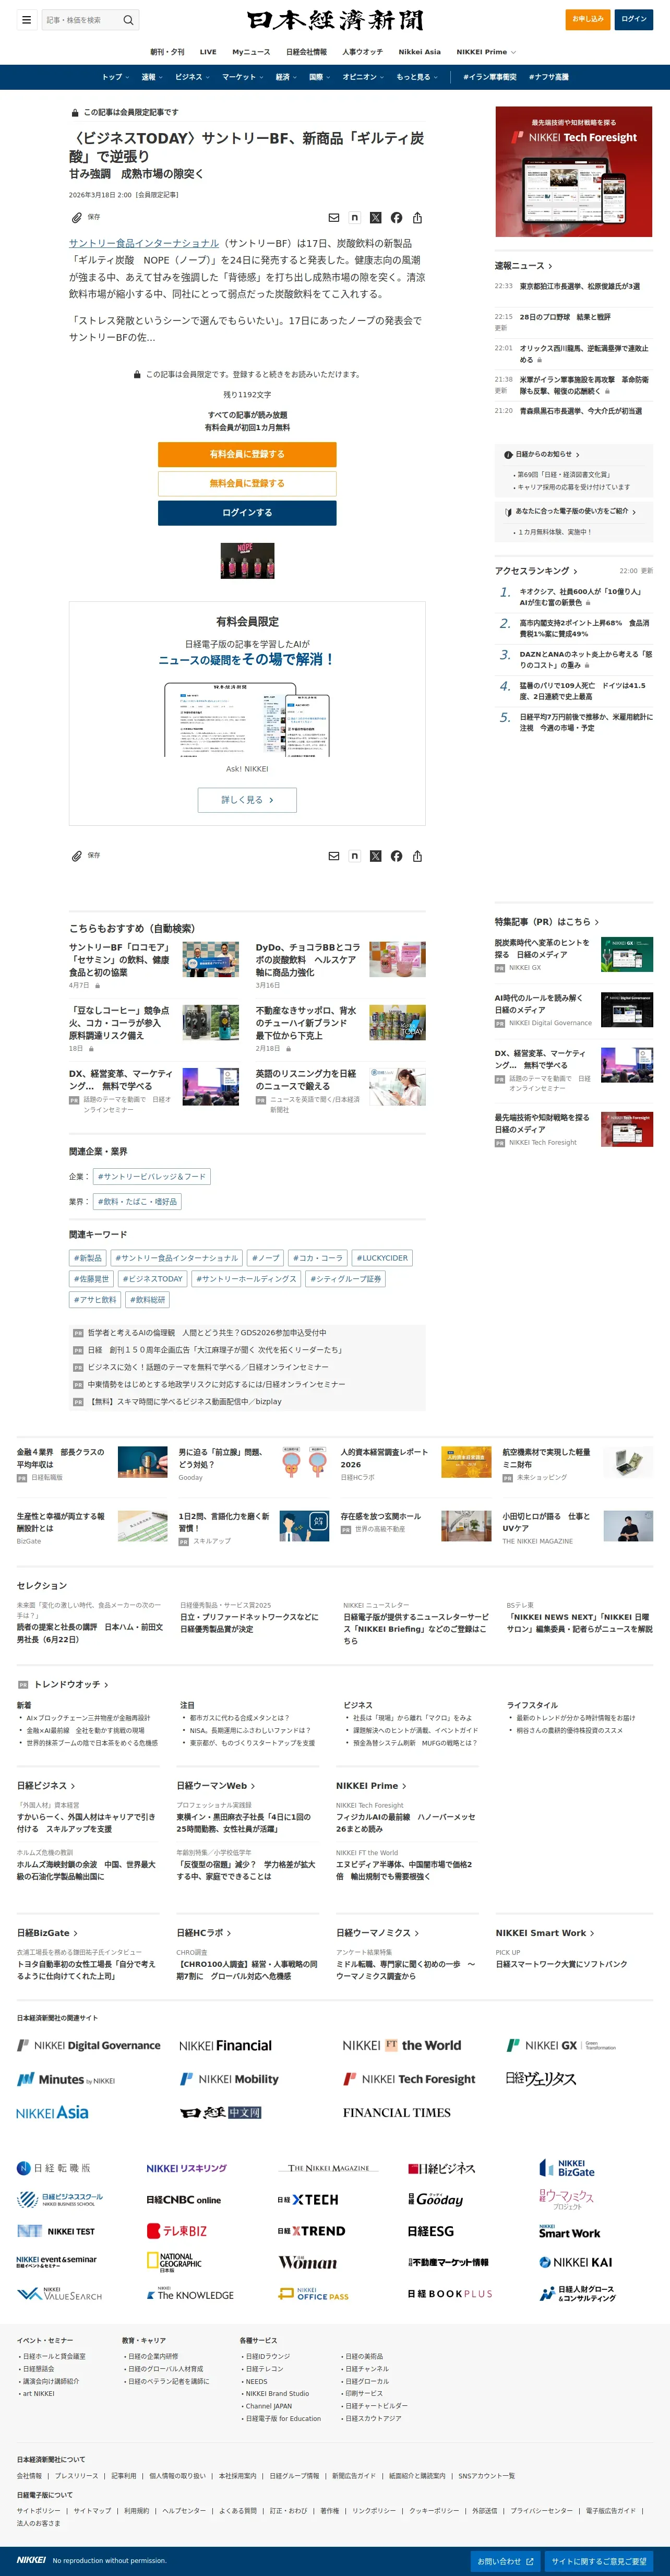Click the サイトに関するご意見ご要望 footer button

click(599, 2561)
